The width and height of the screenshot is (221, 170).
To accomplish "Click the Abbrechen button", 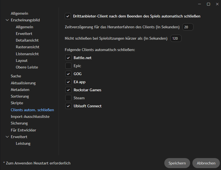I will (206, 163).
